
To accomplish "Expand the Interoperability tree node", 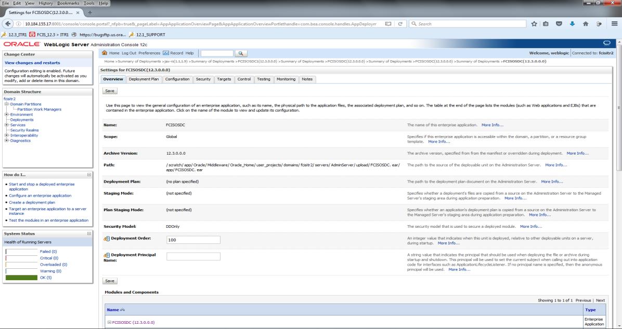I will tap(6, 135).
